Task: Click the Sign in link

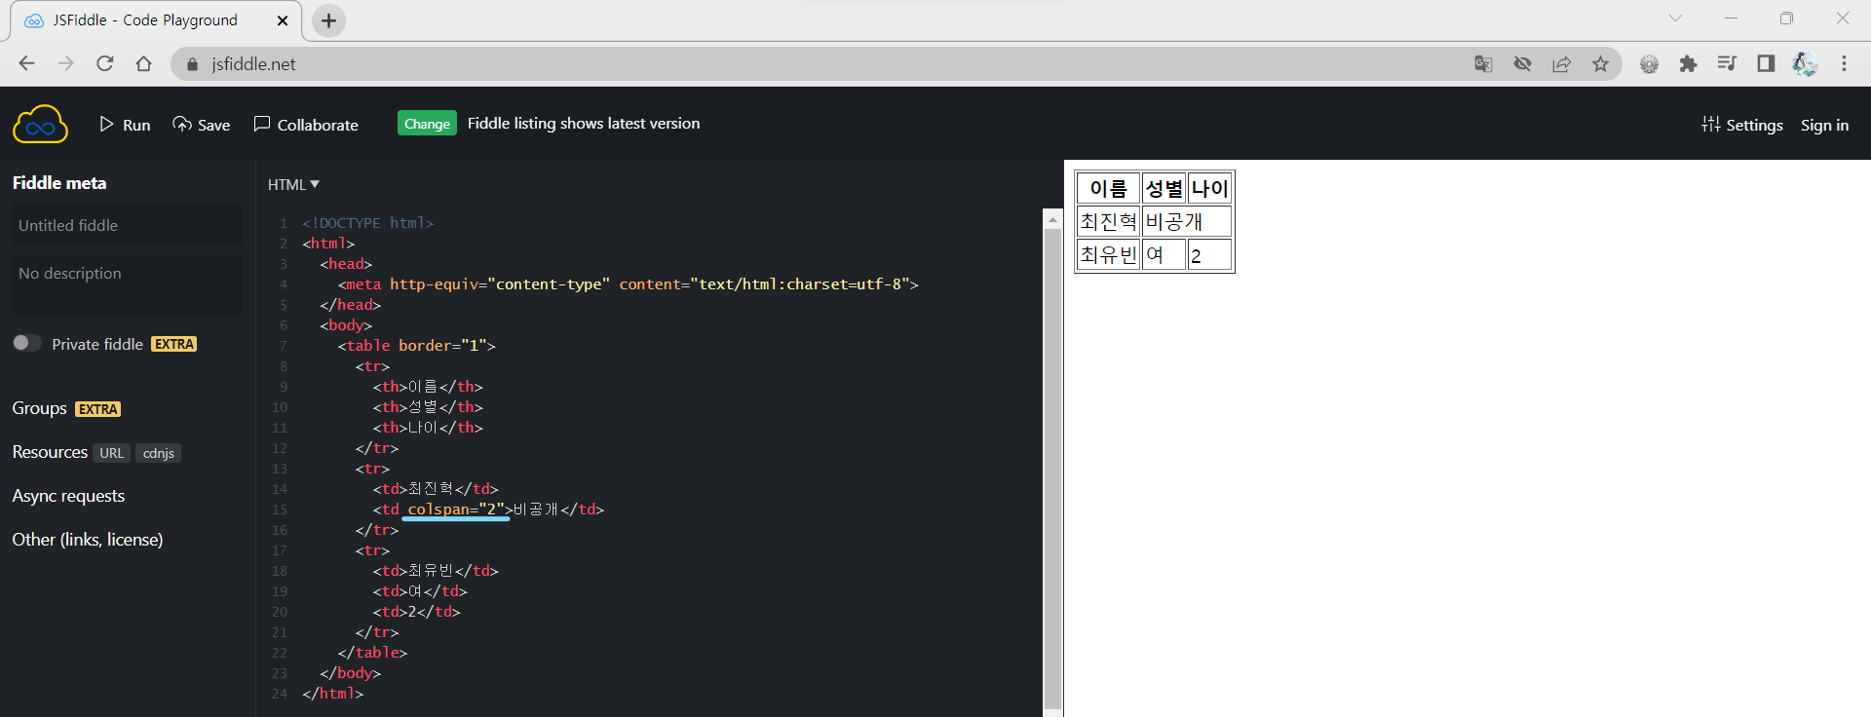Action: [1824, 125]
